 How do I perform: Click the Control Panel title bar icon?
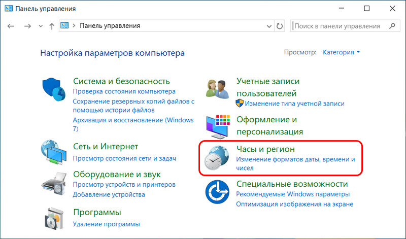pos(9,8)
